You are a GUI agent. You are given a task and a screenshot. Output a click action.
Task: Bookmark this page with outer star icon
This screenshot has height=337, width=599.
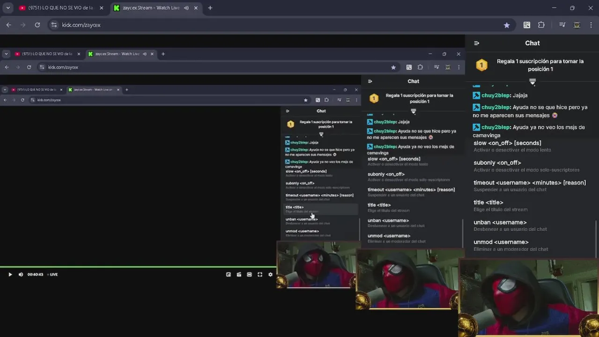click(x=507, y=25)
